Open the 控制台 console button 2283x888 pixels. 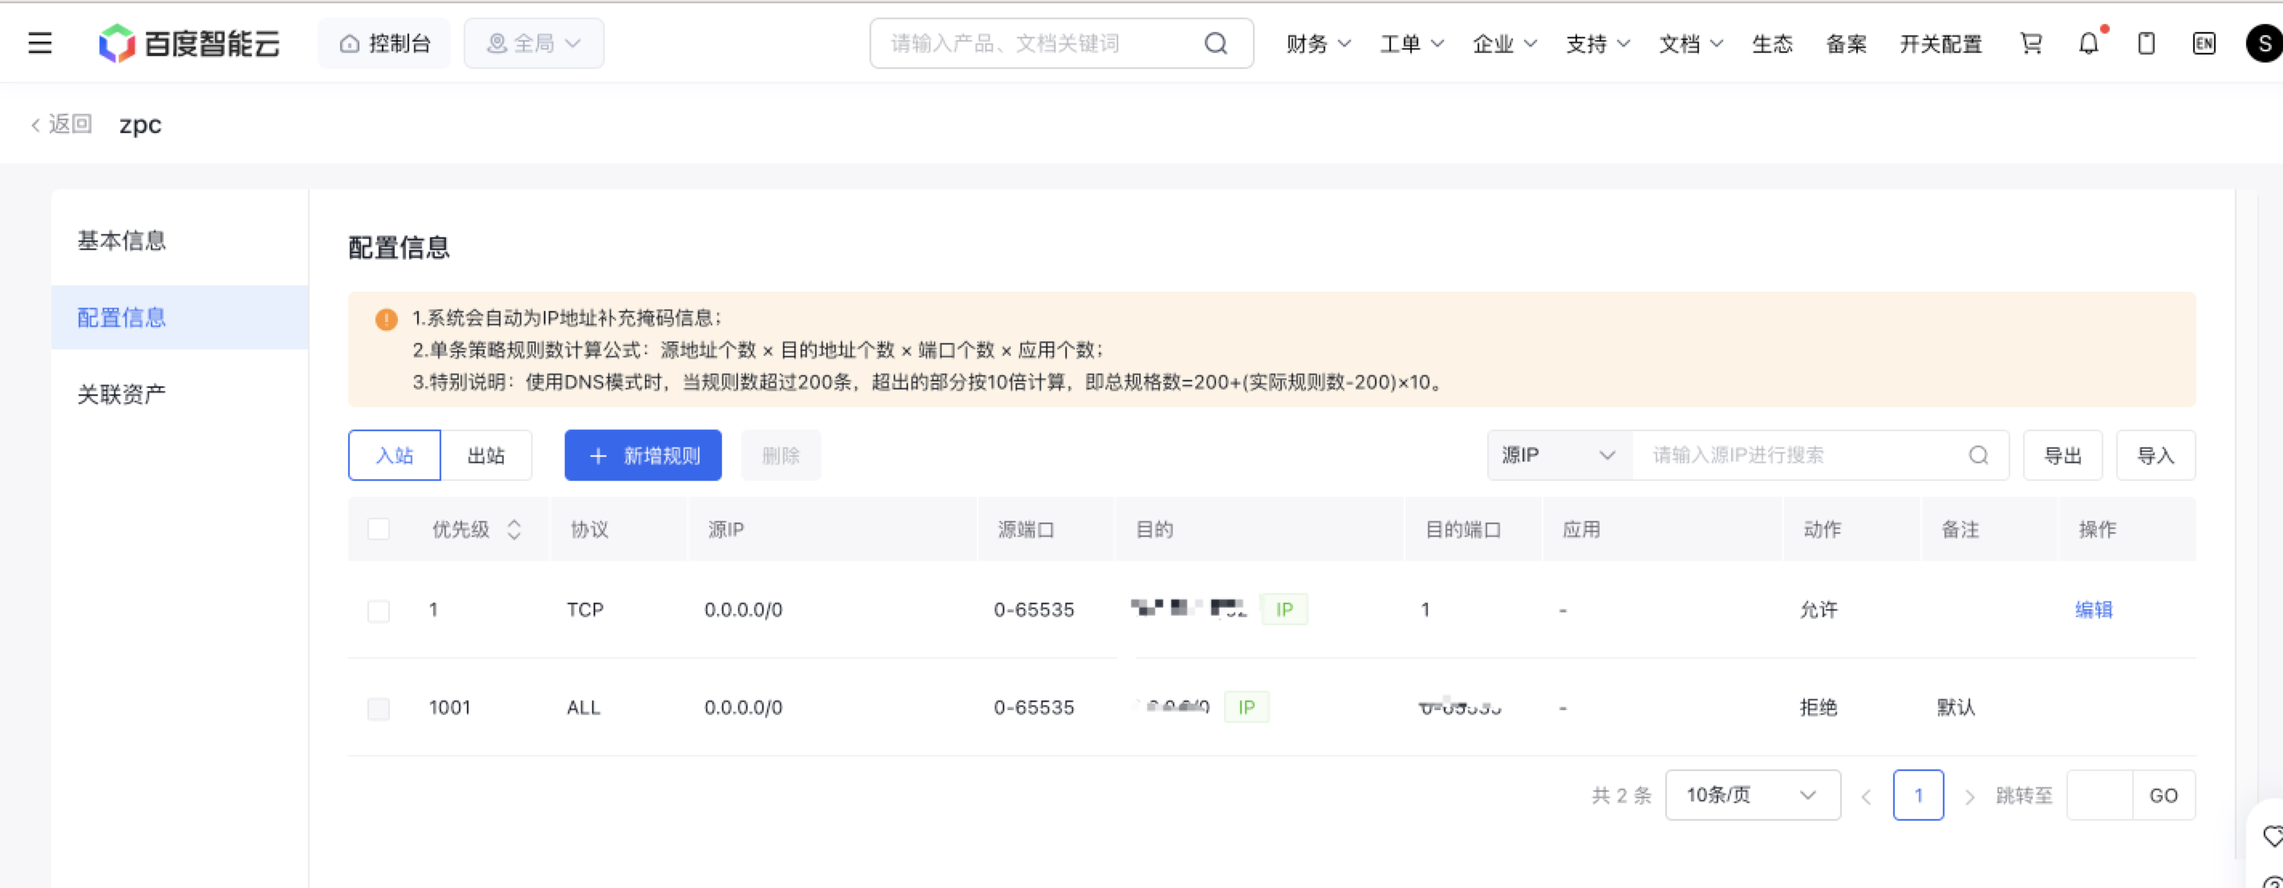pos(384,43)
